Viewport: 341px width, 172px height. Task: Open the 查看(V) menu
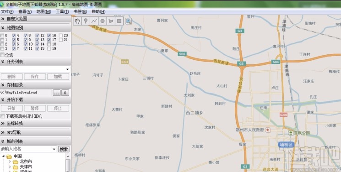coord(25,12)
